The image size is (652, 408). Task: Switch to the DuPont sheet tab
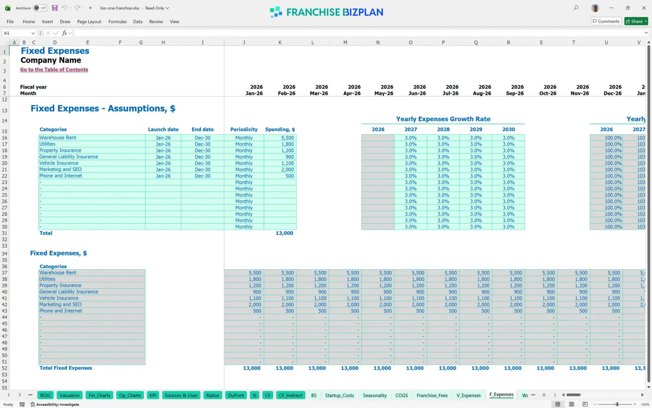point(236,395)
